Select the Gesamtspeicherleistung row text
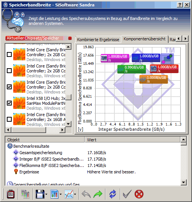 tap(41, 153)
